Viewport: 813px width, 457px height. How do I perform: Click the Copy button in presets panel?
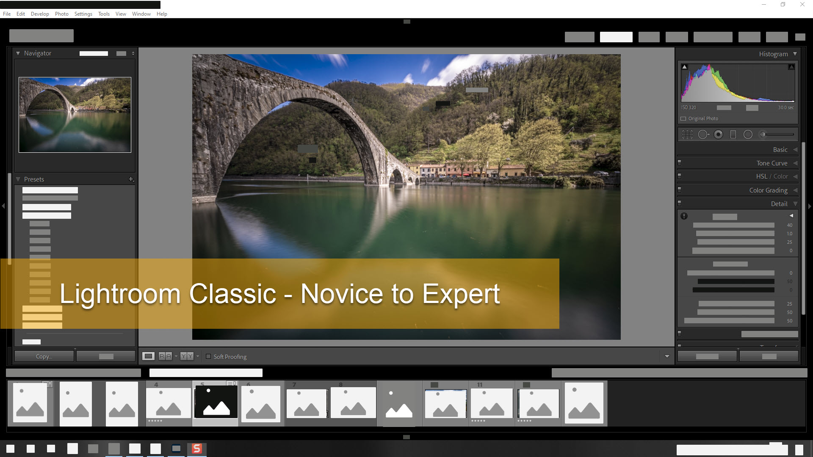pyautogui.click(x=44, y=357)
